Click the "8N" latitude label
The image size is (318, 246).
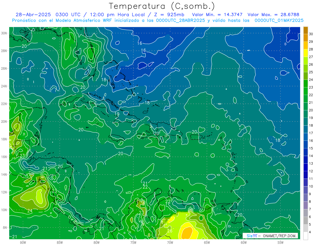tap(5, 227)
